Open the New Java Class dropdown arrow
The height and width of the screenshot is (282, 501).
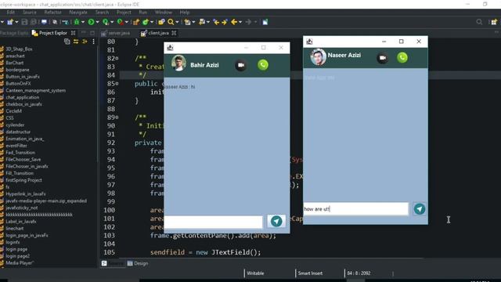[152, 22]
